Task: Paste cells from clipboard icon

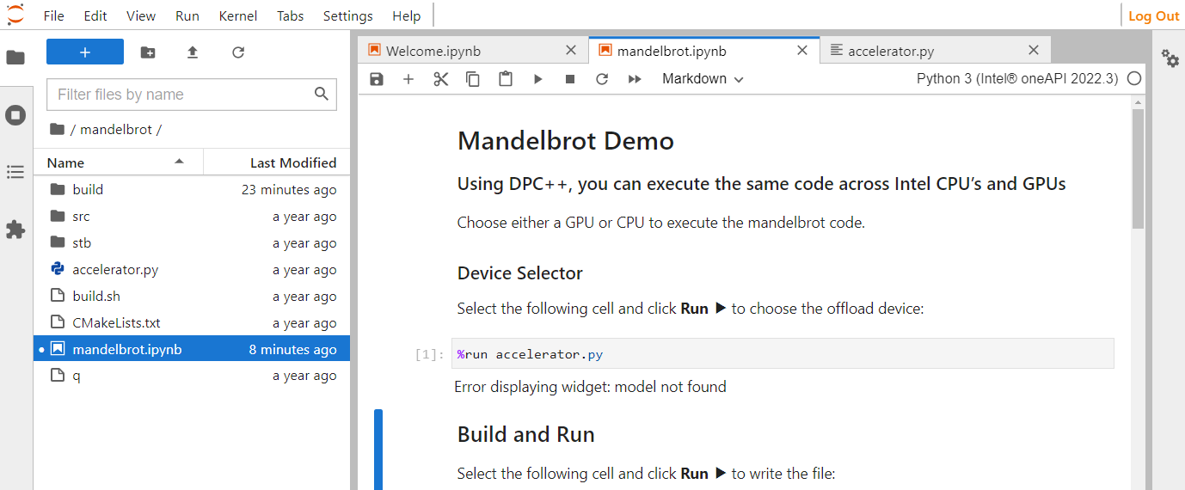Action: [x=506, y=79]
